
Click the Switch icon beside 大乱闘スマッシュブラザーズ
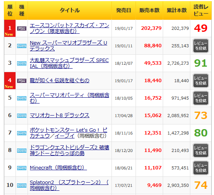22,63
